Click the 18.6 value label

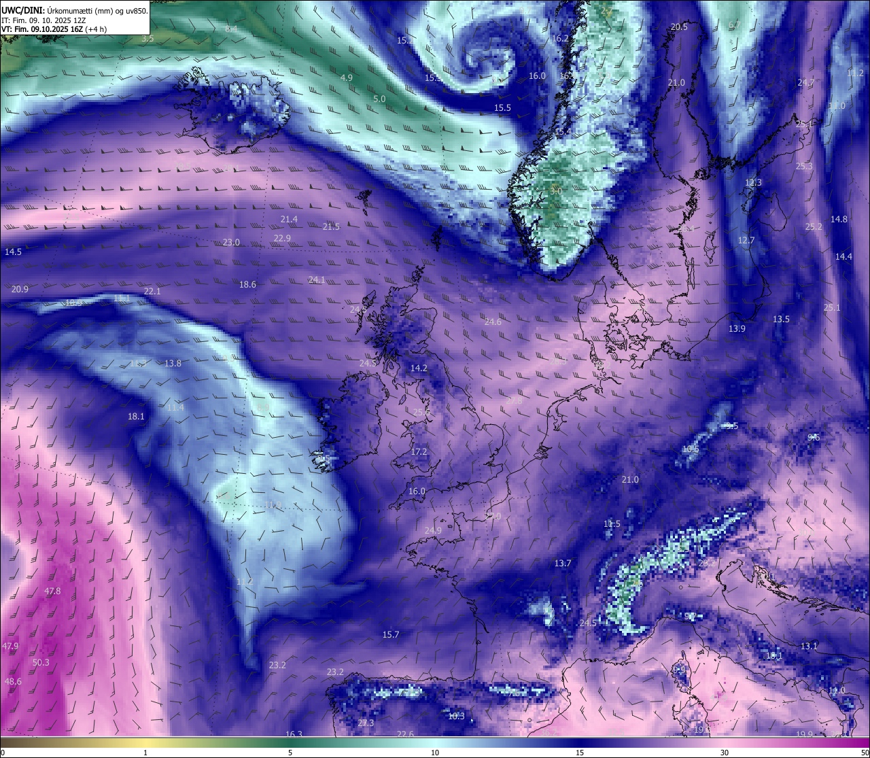click(x=247, y=284)
